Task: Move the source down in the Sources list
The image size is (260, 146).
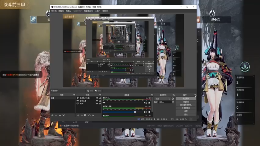Action: pos(93,115)
